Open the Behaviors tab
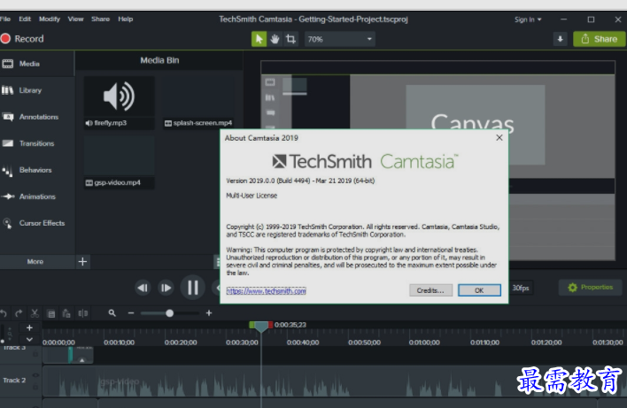Viewport: 627px width, 408px height. [x=37, y=170]
